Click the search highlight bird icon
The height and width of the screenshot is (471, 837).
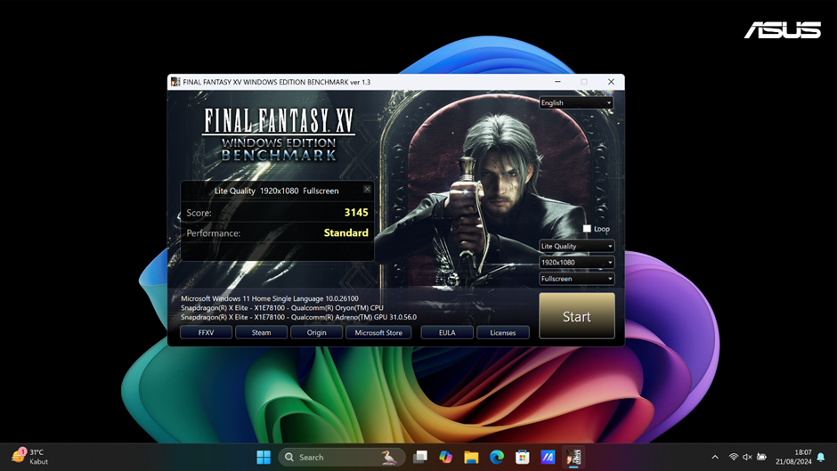(x=389, y=457)
